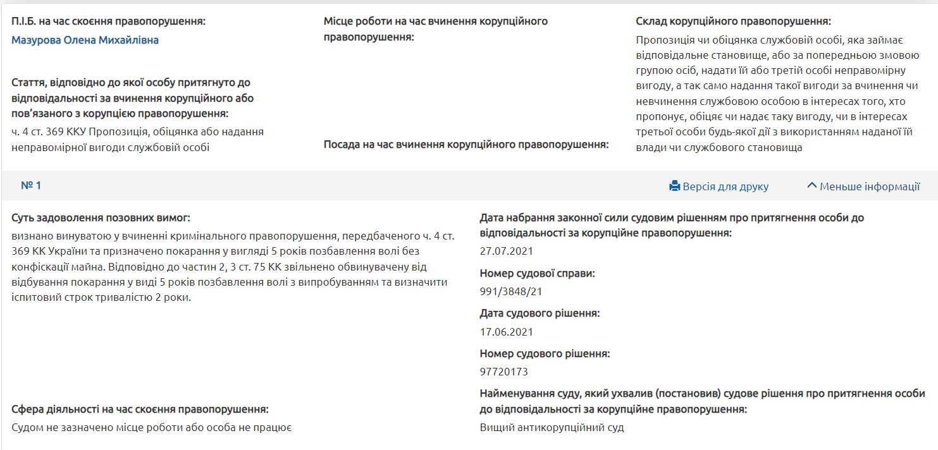Click the Суть задоволення позовних вимог heading

(101, 218)
